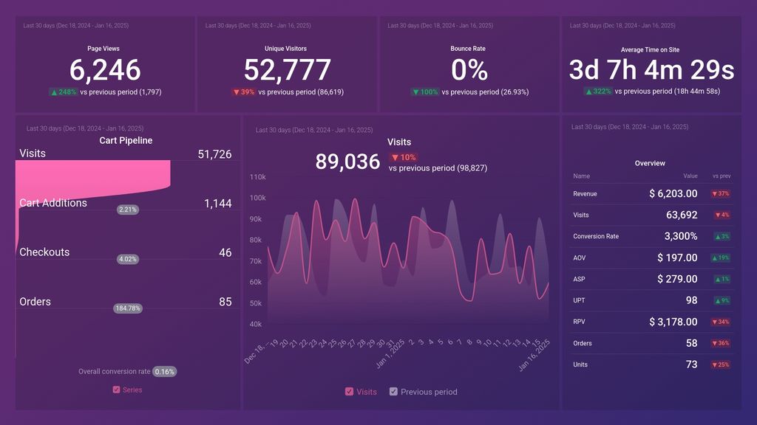Image resolution: width=757 pixels, height=425 pixels.
Task: Toggle the Series checkbox in Cart Pipeline legend
Action: pos(116,390)
